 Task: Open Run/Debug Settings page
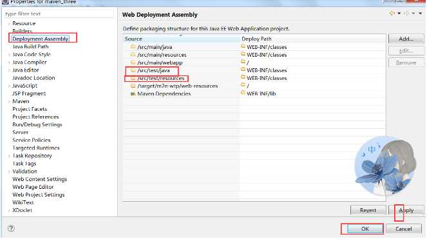pos(37,124)
